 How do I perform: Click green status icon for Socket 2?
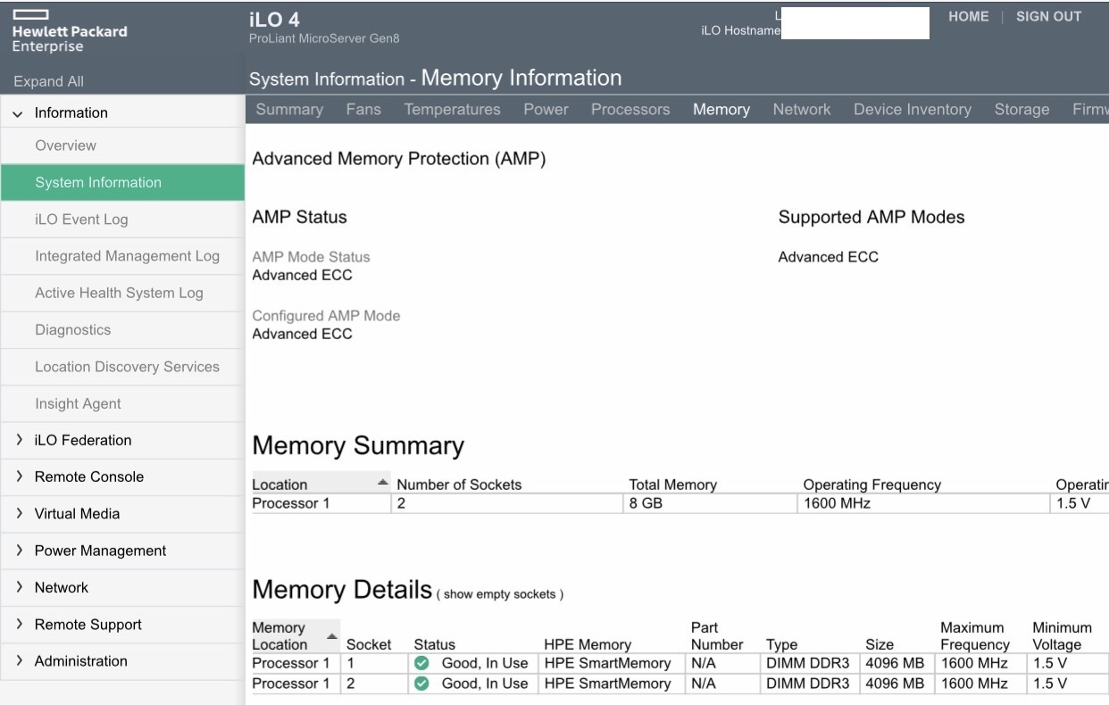[422, 684]
